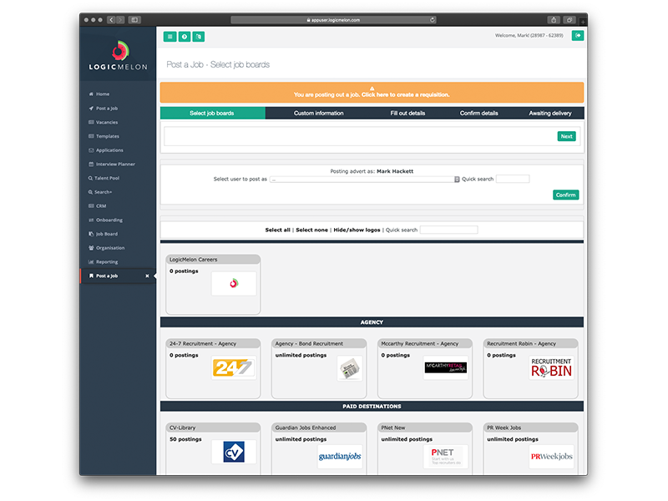Screen dimensions: 668x501
Task: Click the user Quick search field
Action: [513, 179]
